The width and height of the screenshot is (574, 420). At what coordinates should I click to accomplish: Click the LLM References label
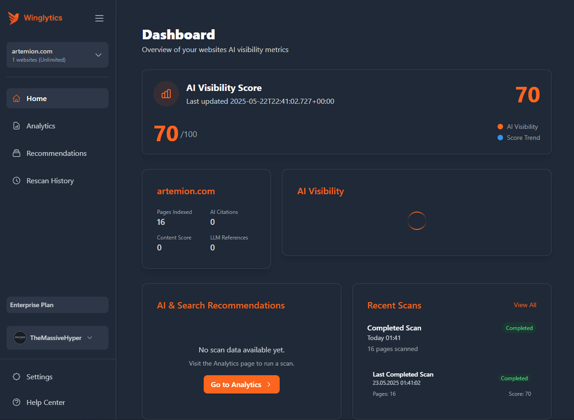coord(229,238)
